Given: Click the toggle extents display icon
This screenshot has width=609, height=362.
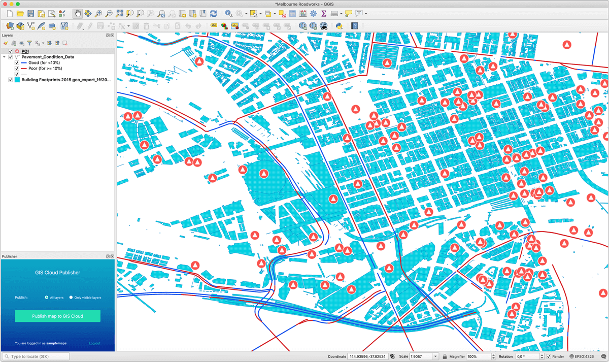Looking at the screenshot, I should (x=393, y=356).
